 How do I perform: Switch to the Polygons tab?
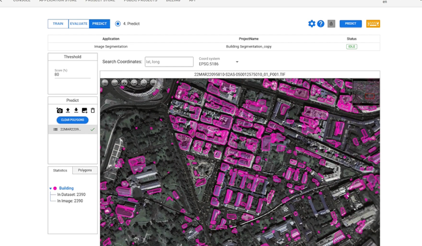(85, 170)
